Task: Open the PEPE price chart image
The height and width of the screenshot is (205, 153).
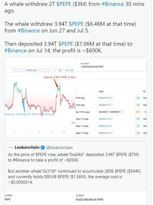Action: pyautogui.click(x=40, y=97)
